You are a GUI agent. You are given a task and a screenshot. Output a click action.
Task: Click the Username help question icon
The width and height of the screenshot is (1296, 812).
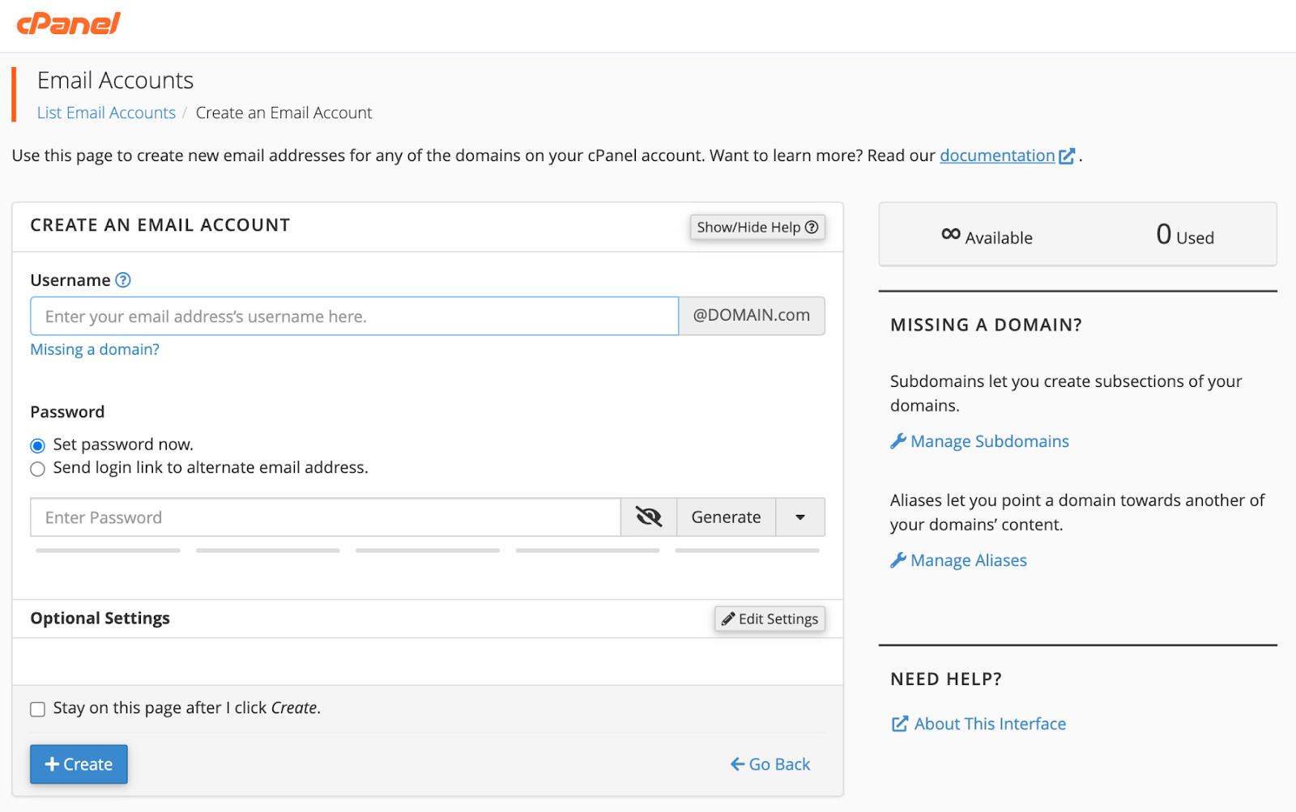point(123,280)
